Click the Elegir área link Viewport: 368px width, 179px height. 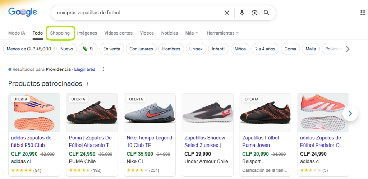point(84,69)
